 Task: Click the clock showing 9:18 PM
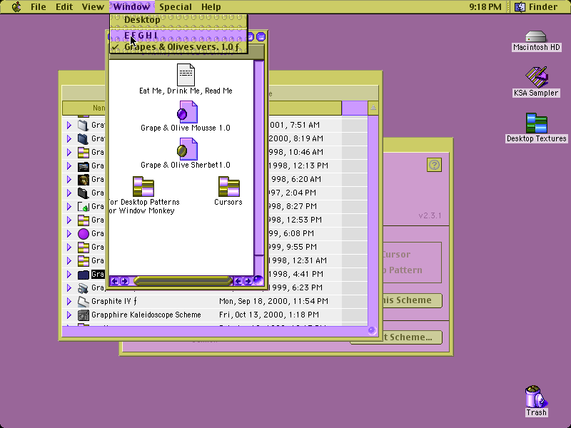pos(485,7)
